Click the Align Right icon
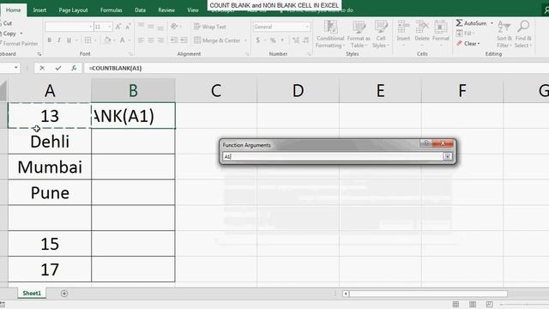 point(160,40)
